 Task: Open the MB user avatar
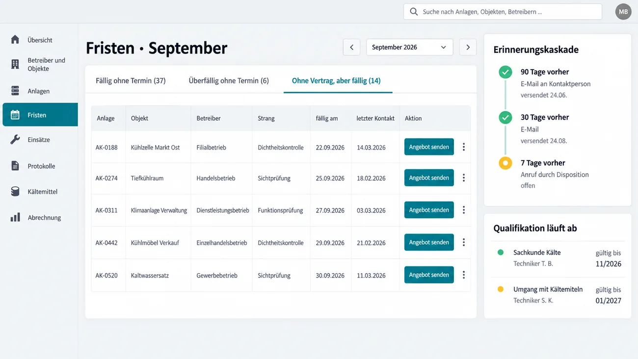(623, 12)
